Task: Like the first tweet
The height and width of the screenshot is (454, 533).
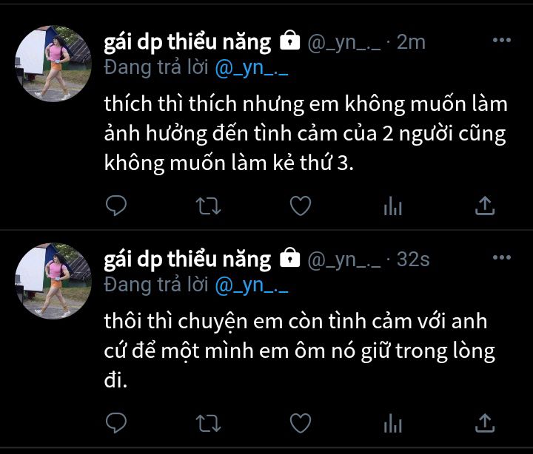Action: [301, 206]
